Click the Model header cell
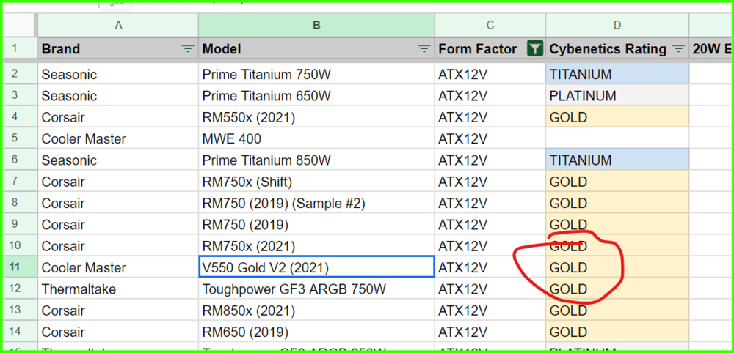Screen dimensions: 734x353 point(316,48)
